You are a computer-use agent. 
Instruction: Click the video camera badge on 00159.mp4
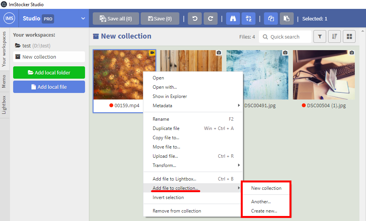pyautogui.click(x=152, y=53)
